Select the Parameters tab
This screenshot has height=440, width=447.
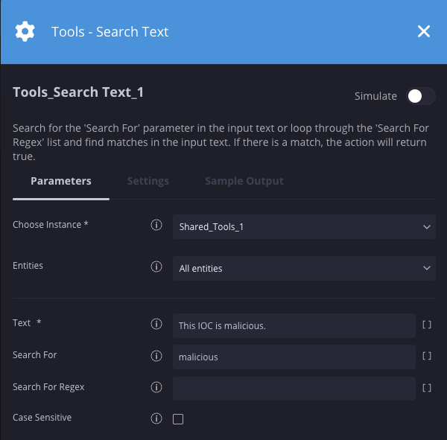61,181
